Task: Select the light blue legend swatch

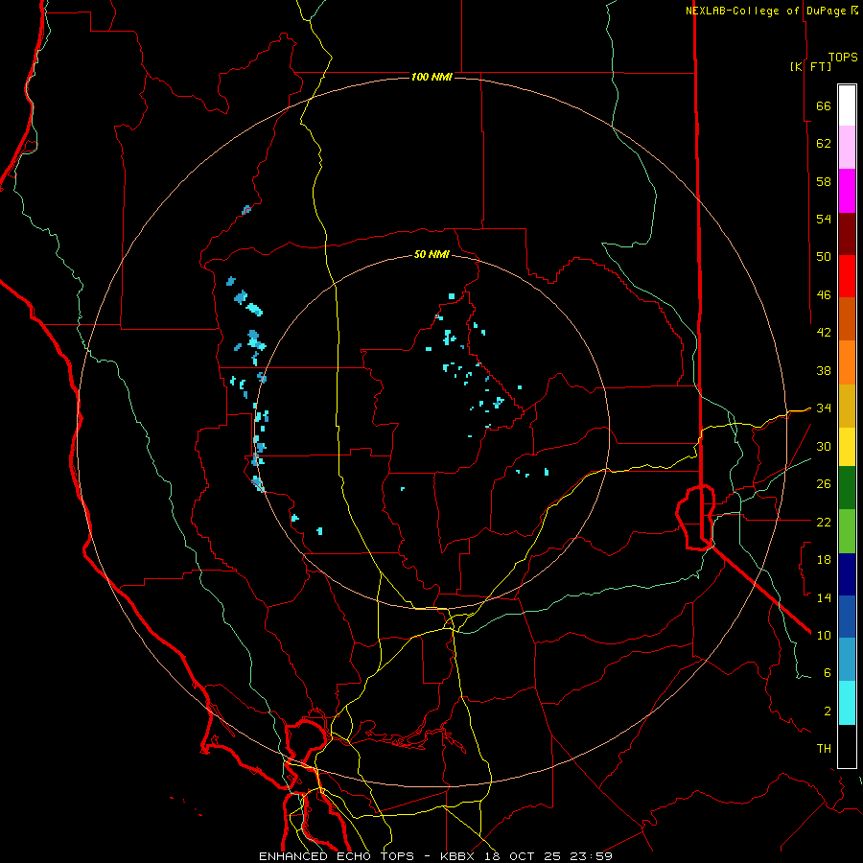Action: click(847, 660)
